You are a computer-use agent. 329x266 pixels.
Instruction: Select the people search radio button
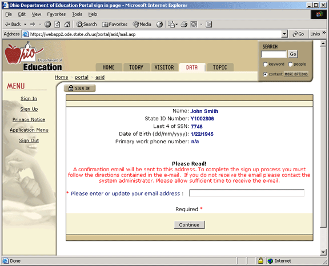coord(290,65)
